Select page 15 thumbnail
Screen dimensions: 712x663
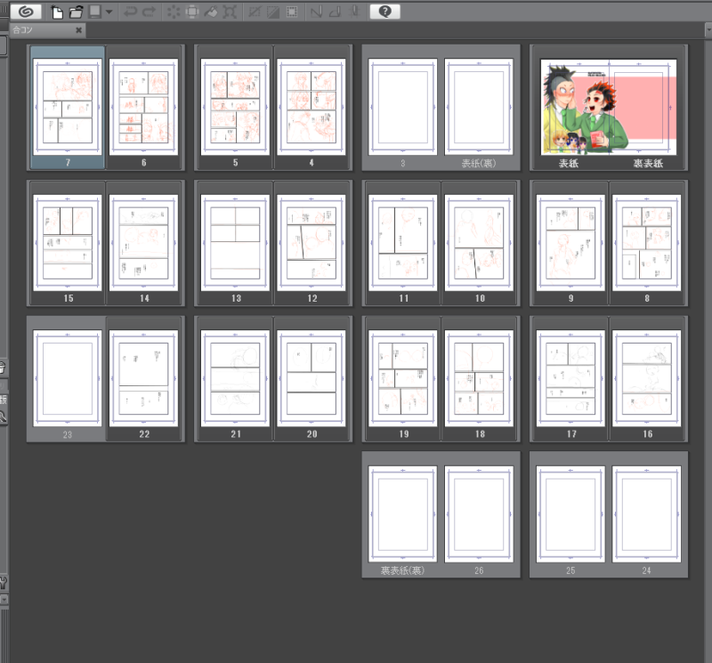pos(68,242)
